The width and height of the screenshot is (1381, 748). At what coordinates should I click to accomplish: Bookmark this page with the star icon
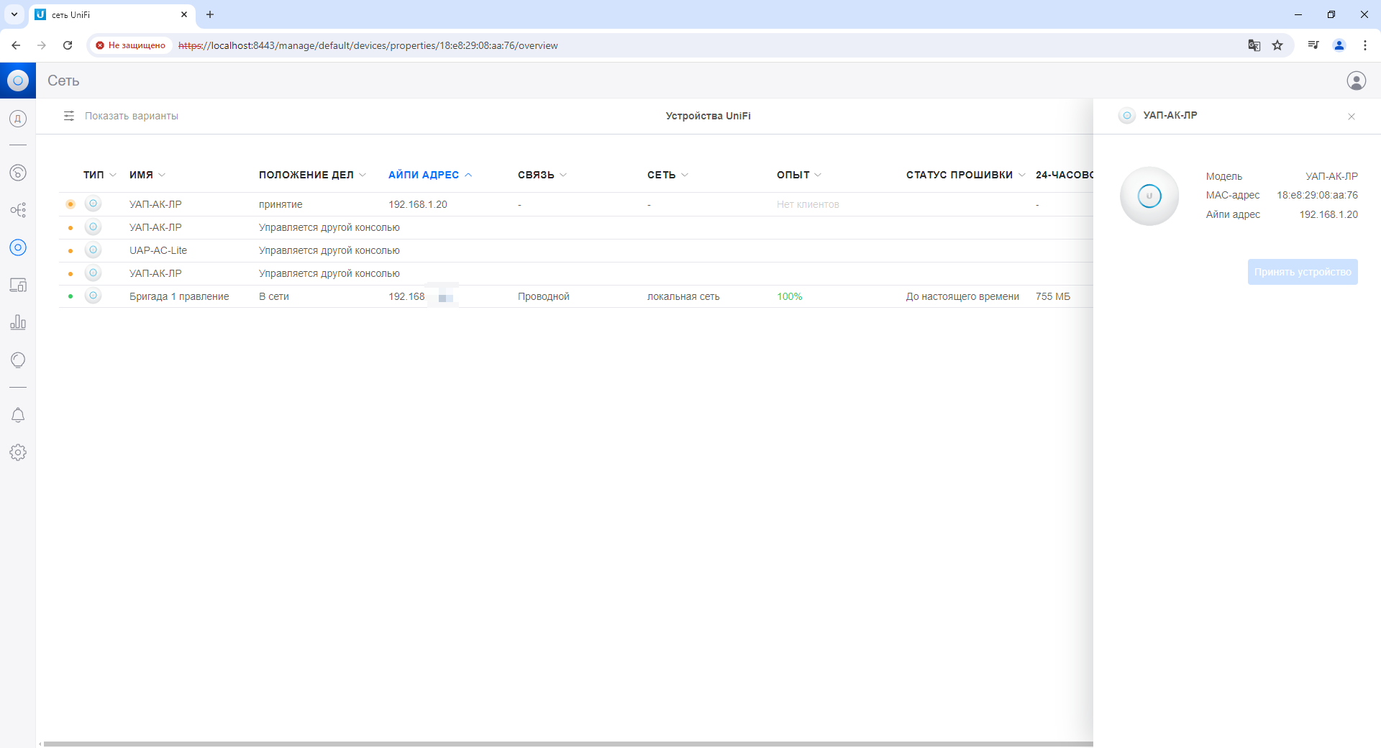pyautogui.click(x=1277, y=45)
